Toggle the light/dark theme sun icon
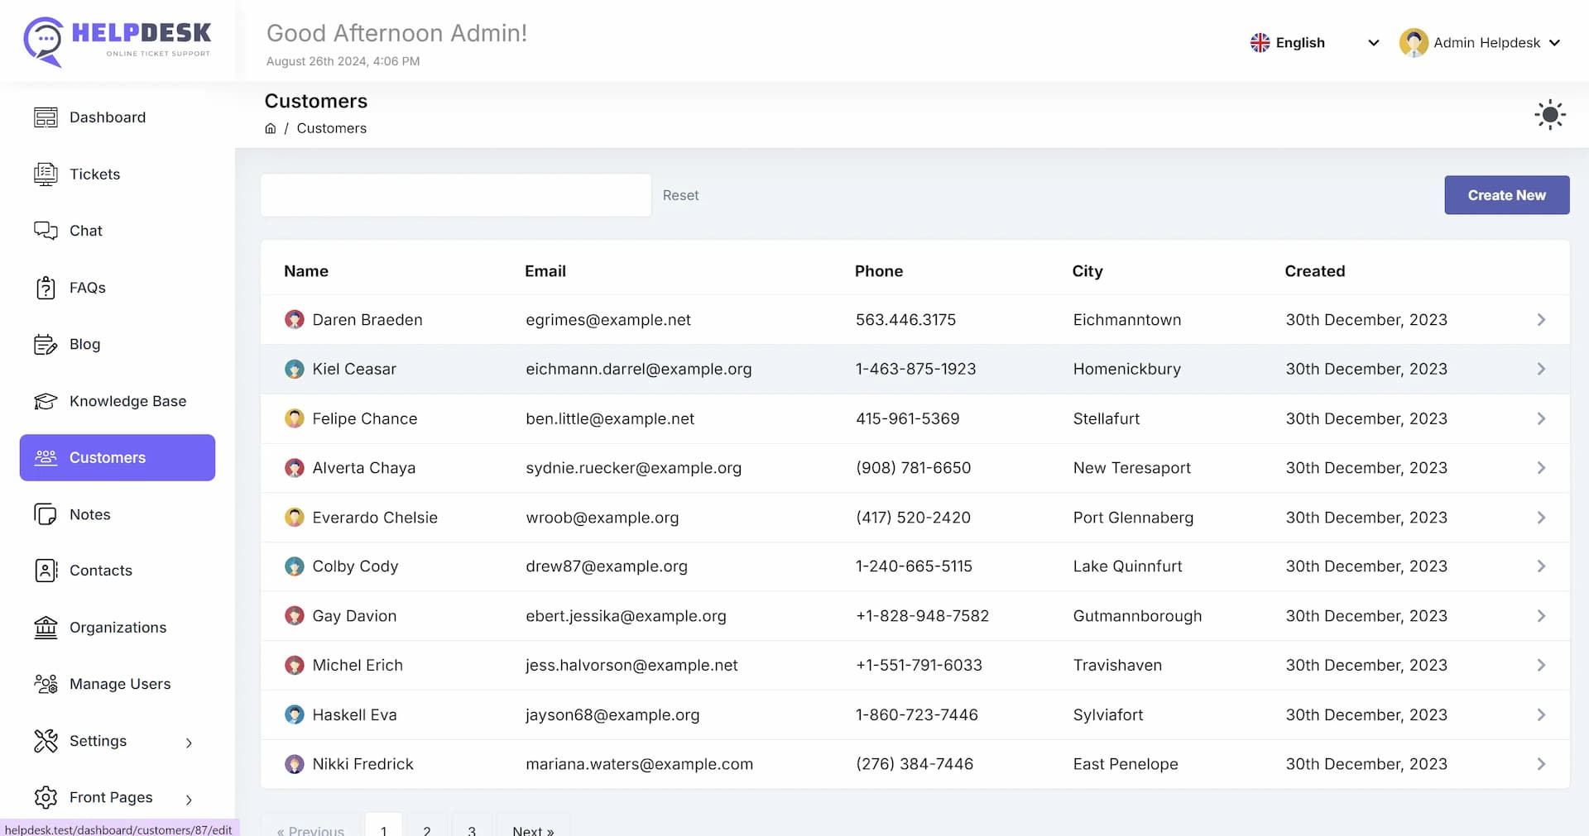The image size is (1589, 836). tap(1549, 114)
